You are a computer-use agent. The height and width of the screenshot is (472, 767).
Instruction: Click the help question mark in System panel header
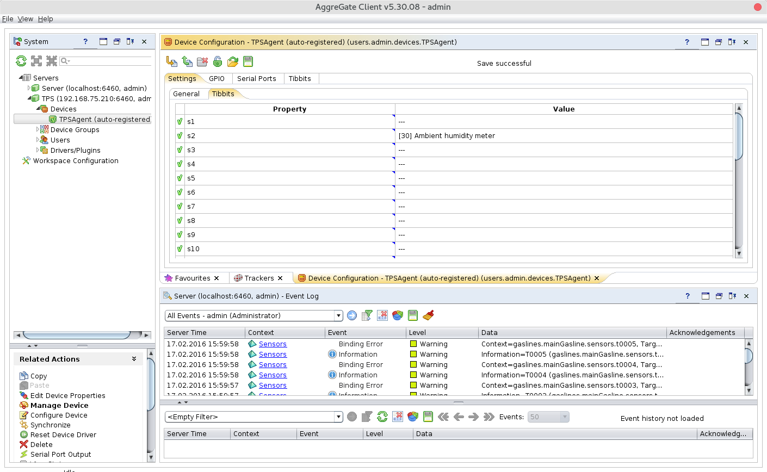click(x=85, y=41)
